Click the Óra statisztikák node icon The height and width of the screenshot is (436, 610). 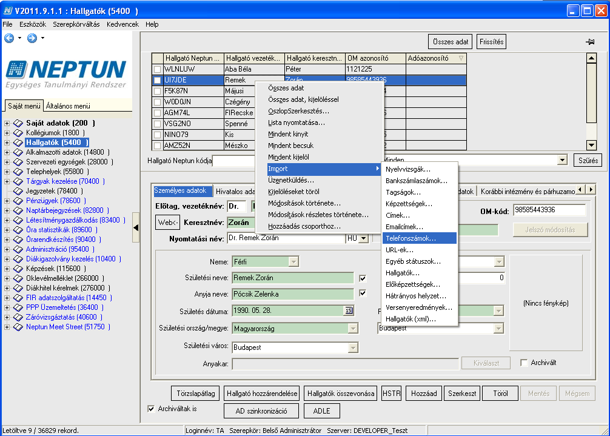click(18, 230)
